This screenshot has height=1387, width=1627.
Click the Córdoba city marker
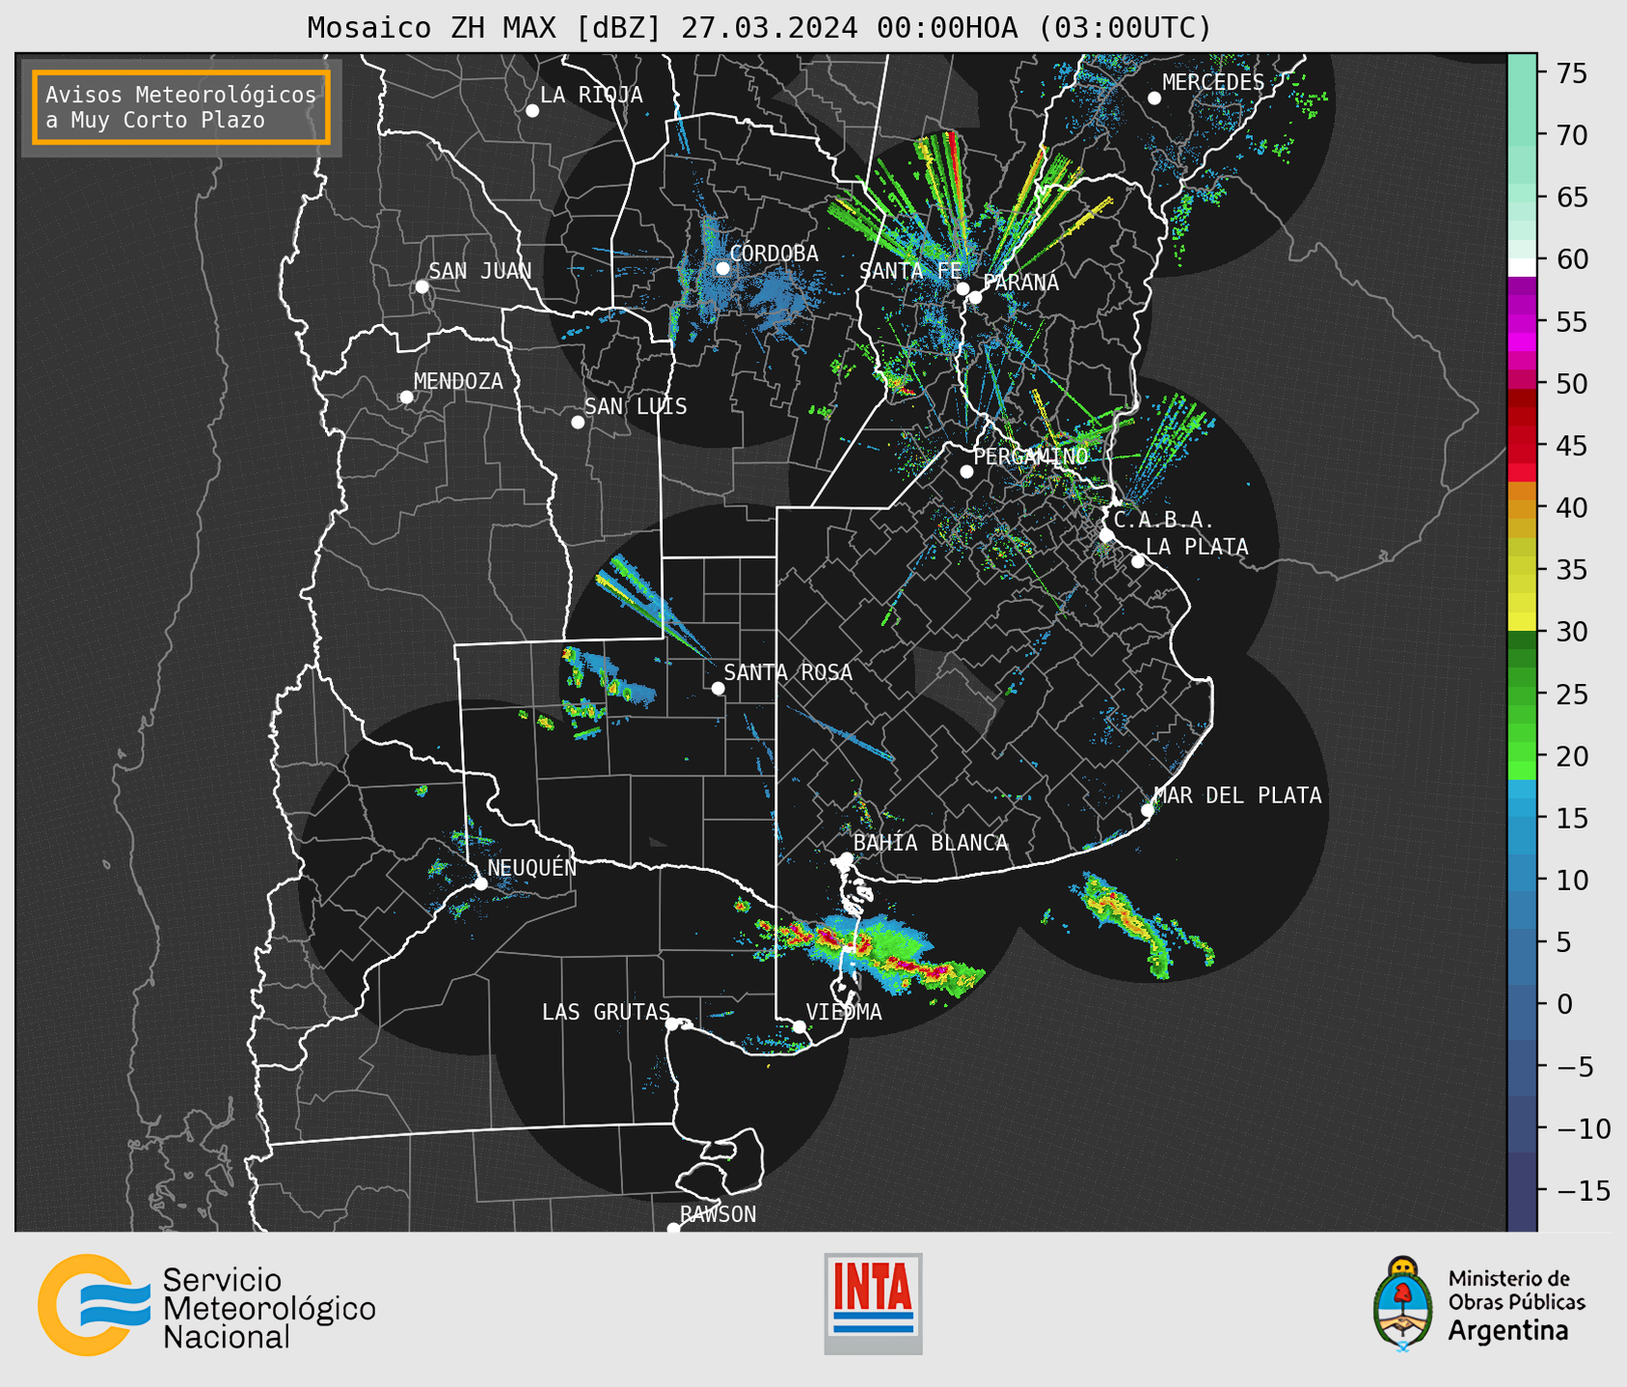[x=722, y=268]
